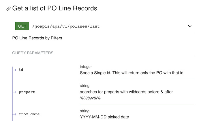Click the tree connector beside prcpart

(x=14, y=92)
